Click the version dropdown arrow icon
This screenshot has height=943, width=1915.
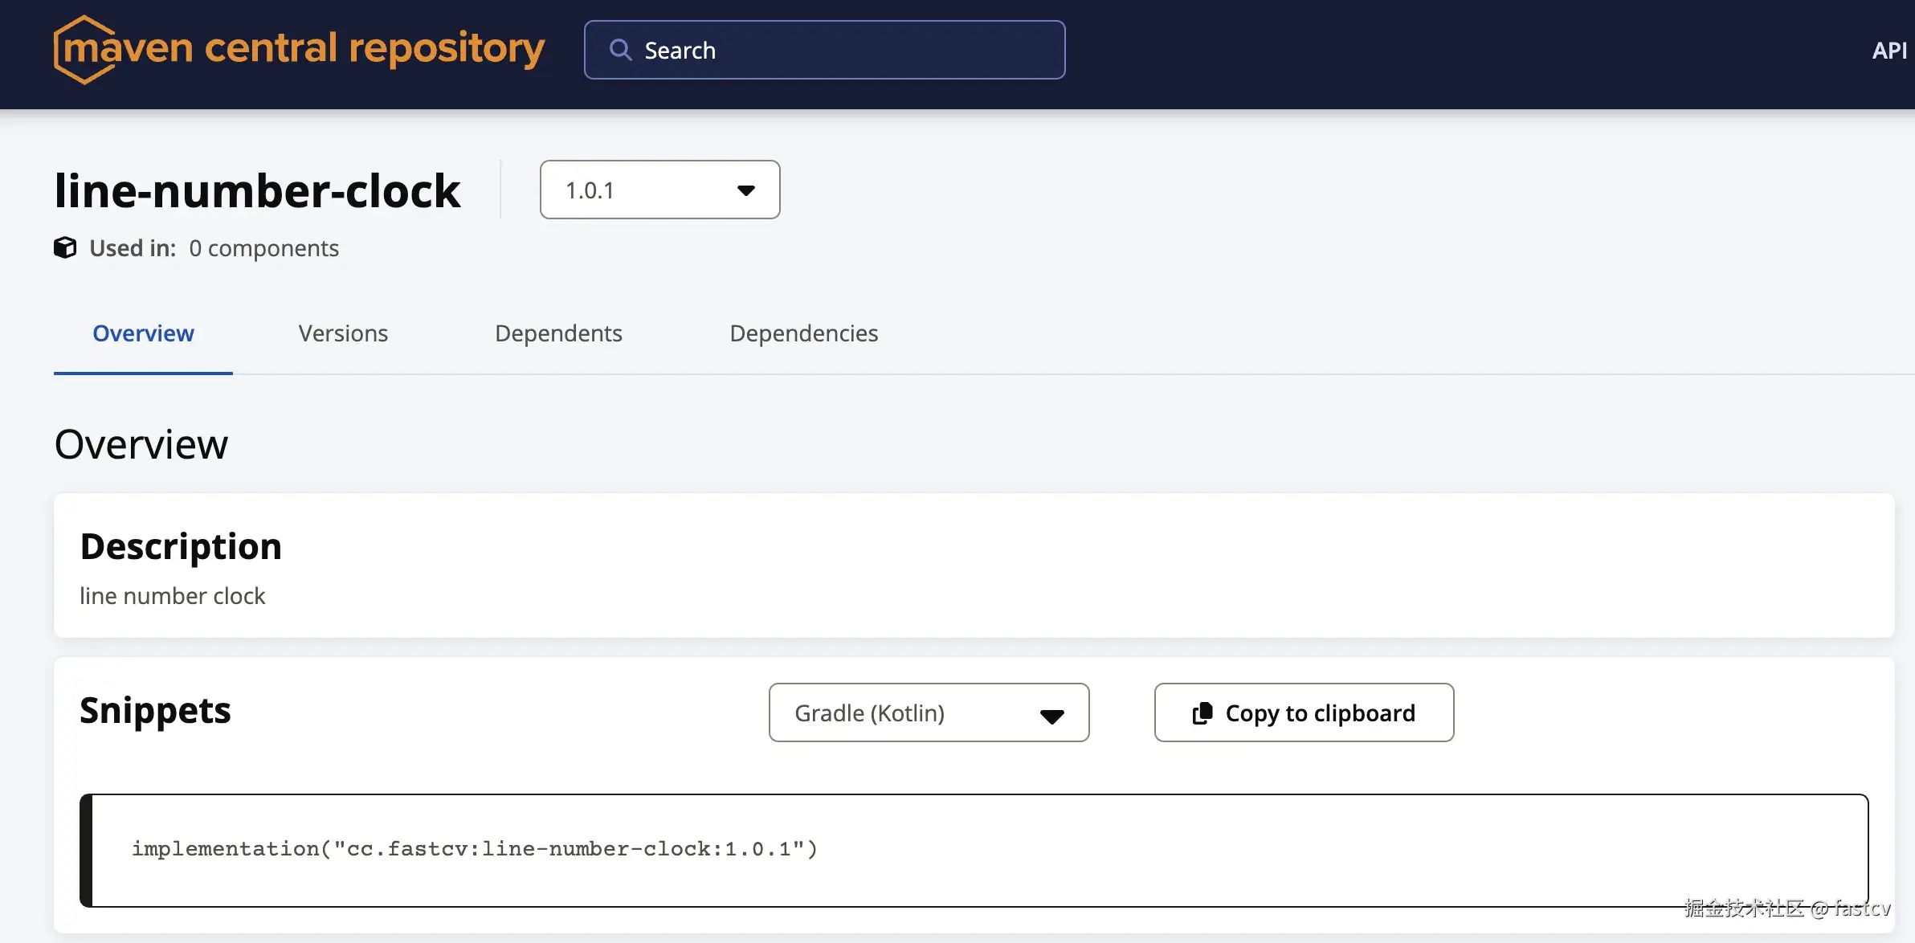click(745, 190)
